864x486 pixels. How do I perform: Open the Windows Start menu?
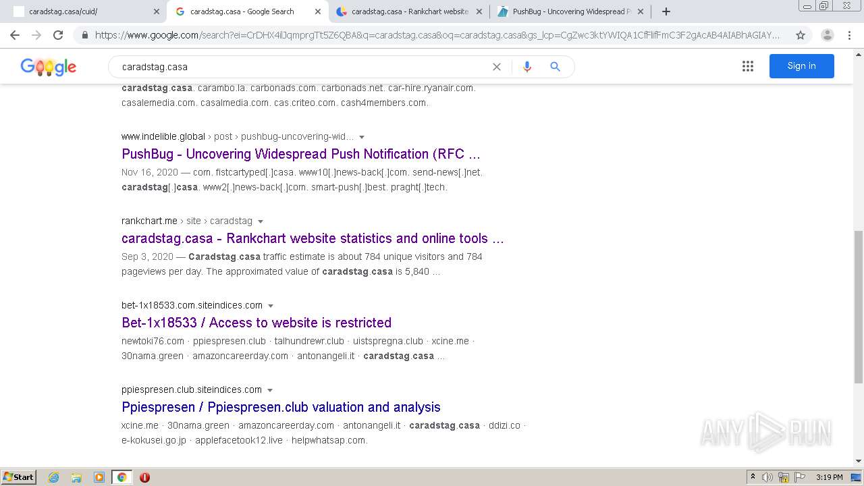point(19,477)
